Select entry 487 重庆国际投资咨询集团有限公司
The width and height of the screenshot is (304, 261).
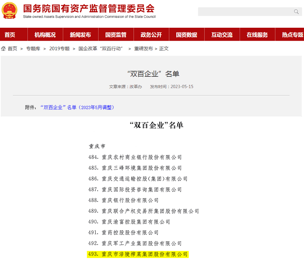tap(135, 189)
